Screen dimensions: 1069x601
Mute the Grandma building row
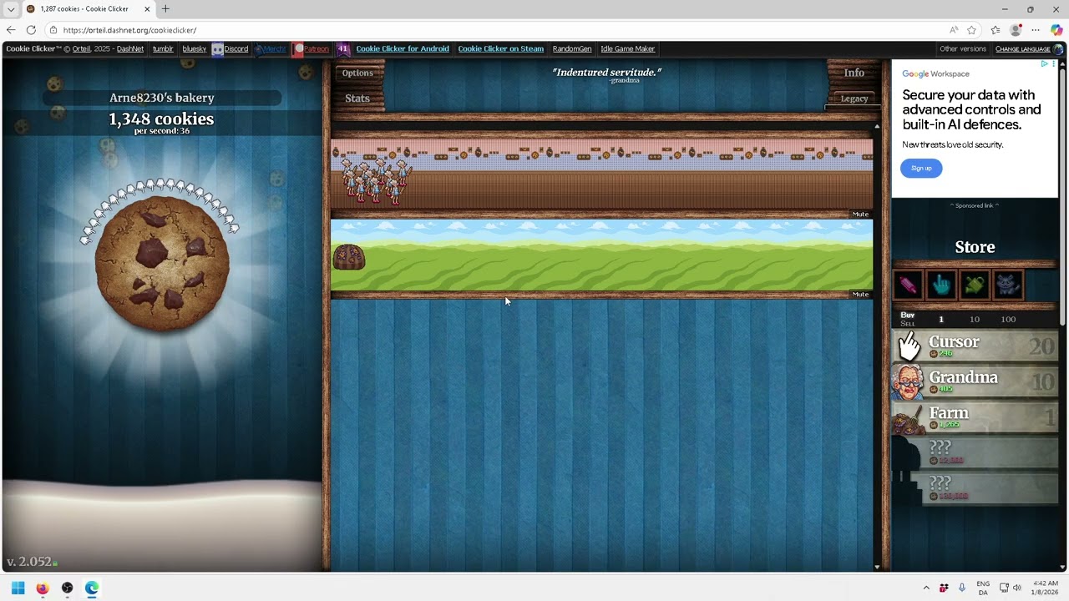coord(860,215)
